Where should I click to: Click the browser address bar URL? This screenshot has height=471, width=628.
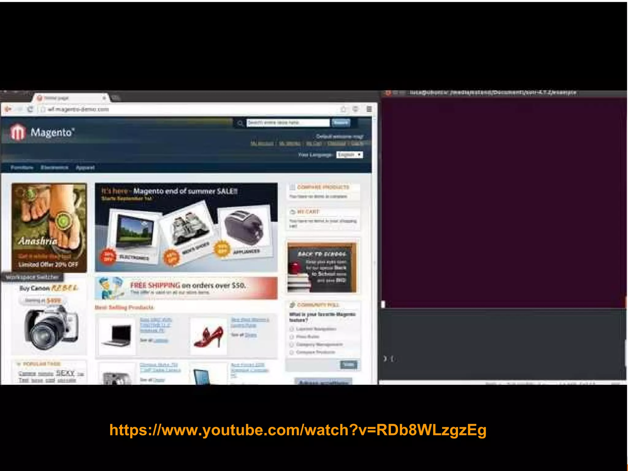pyautogui.click(x=78, y=109)
